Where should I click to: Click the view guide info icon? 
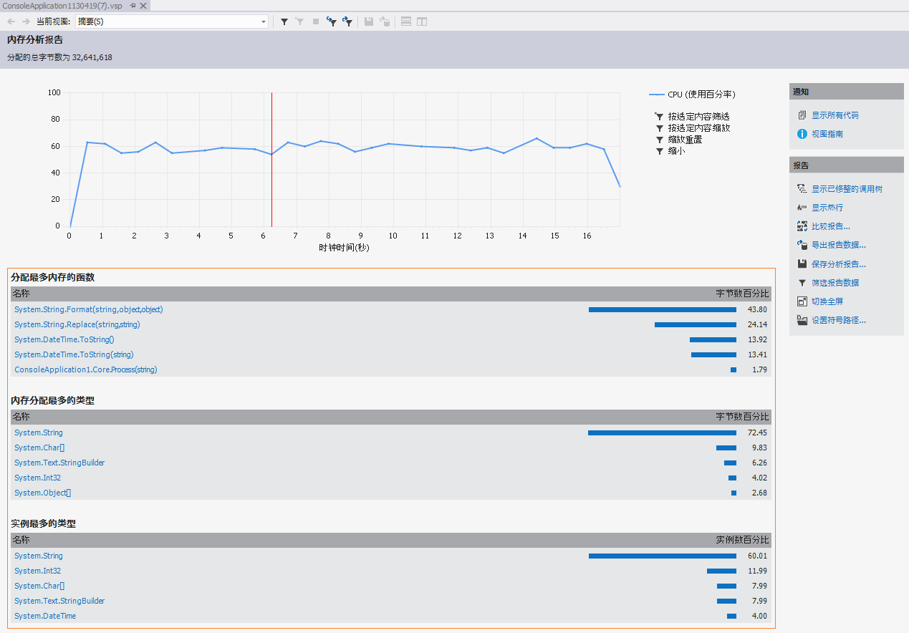pos(802,134)
